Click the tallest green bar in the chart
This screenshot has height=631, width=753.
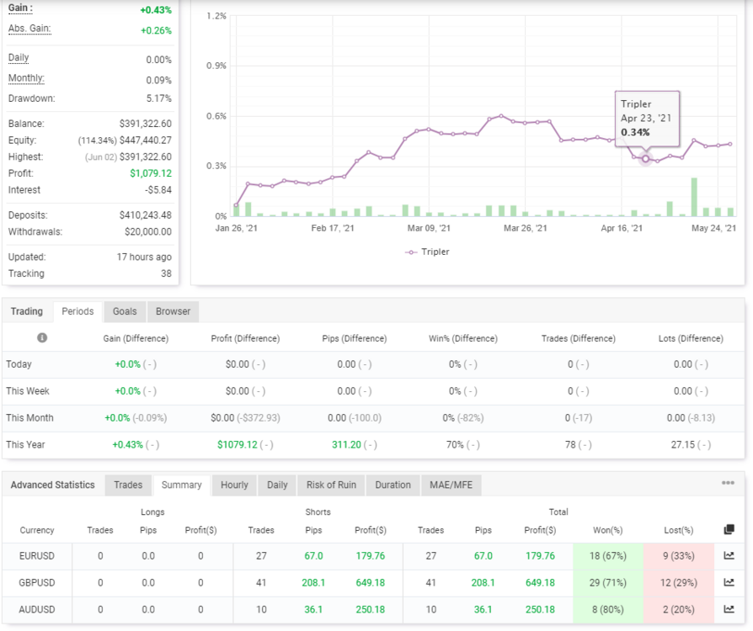point(694,197)
